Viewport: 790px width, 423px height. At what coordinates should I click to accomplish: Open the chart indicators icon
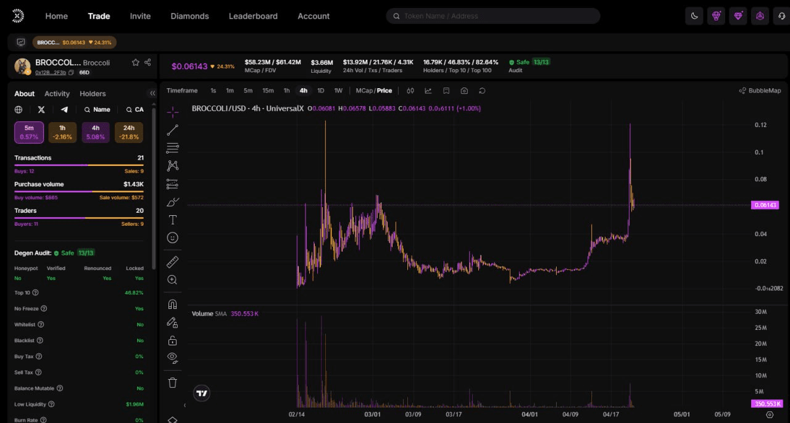click(428, 91)
